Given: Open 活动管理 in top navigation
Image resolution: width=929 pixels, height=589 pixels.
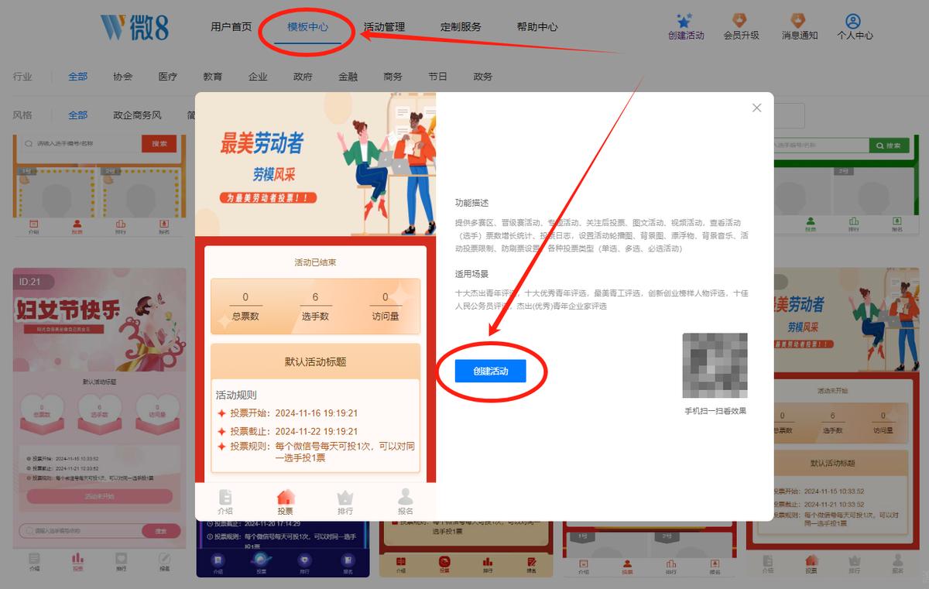Looking at the screenshot, I should 384,27.
